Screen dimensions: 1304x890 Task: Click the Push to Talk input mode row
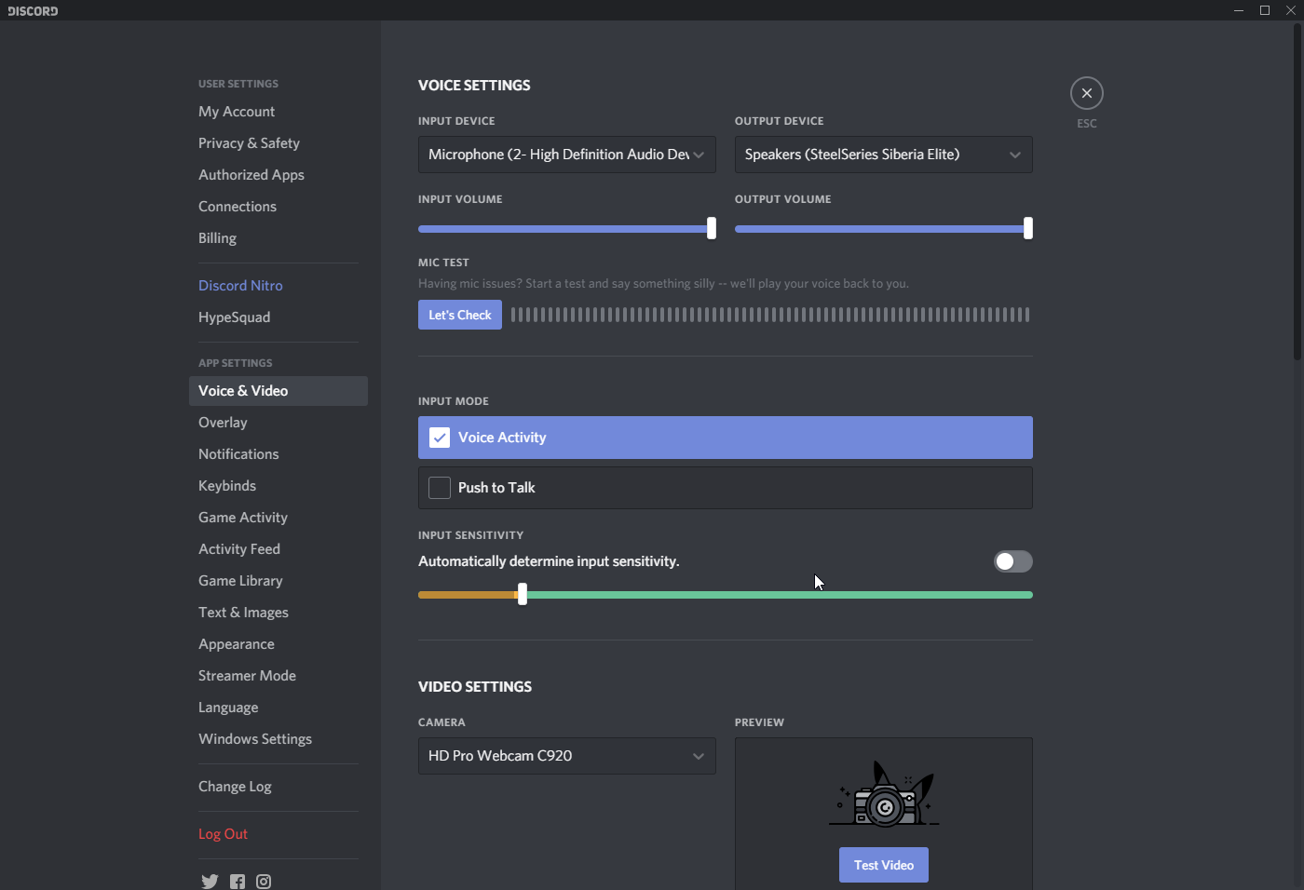pos(726,488)
